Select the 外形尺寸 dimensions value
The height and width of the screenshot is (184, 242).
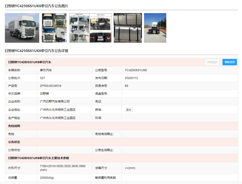coord(63,168)
